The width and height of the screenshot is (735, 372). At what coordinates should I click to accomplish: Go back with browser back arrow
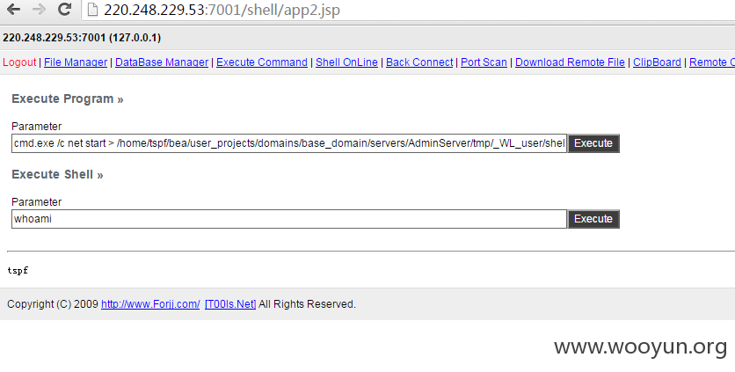coord(13,9)
